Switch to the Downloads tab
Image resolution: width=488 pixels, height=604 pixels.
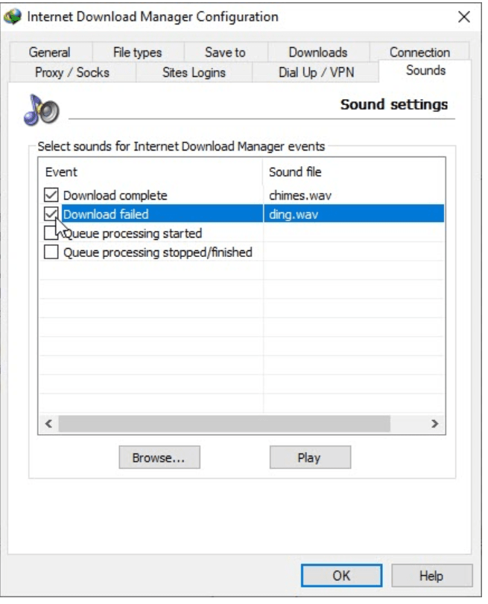(x=318, y=52)
